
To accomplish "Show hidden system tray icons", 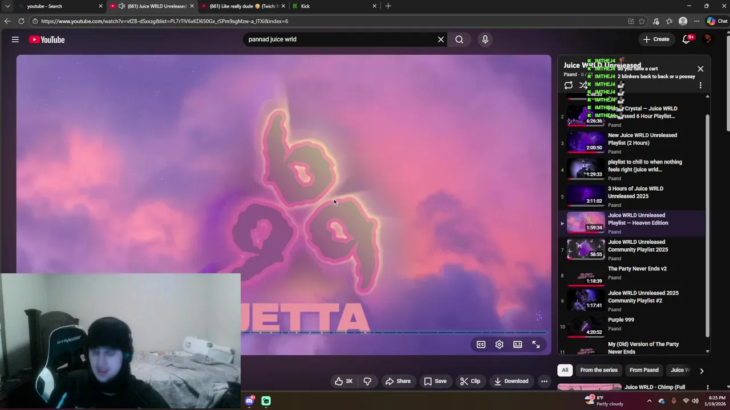I will [649, 401].
